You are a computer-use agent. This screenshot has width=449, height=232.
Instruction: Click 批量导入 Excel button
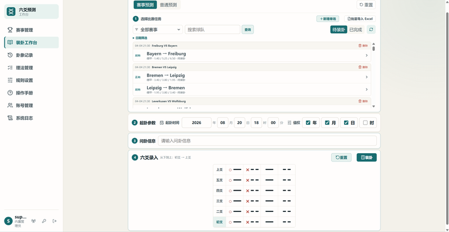click(360, 19)
